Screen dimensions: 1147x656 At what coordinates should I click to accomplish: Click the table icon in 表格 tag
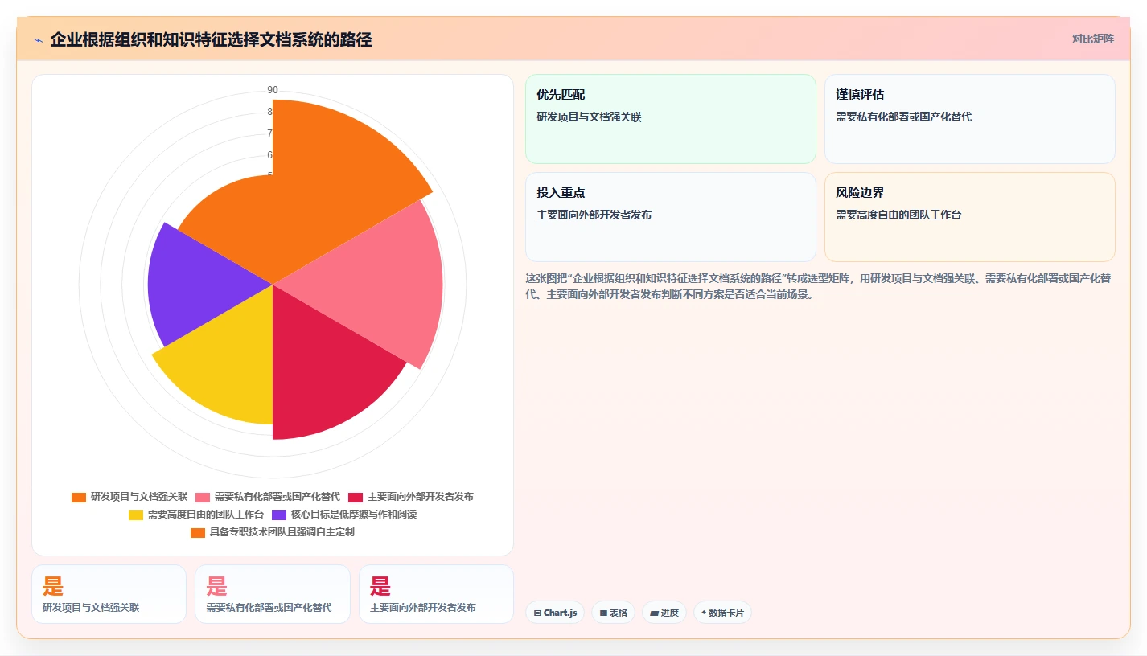(x=603, y=613)
